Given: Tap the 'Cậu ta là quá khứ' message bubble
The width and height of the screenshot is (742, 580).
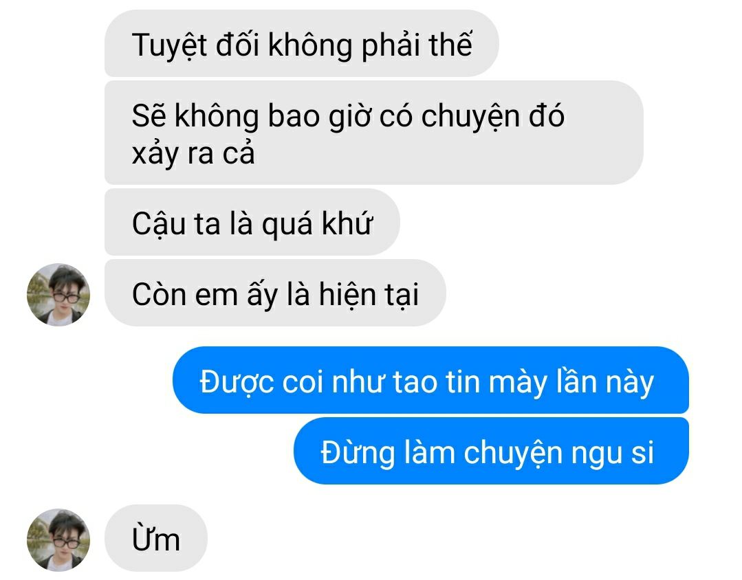Looking at the screenshot, I should tap(252, 222).
